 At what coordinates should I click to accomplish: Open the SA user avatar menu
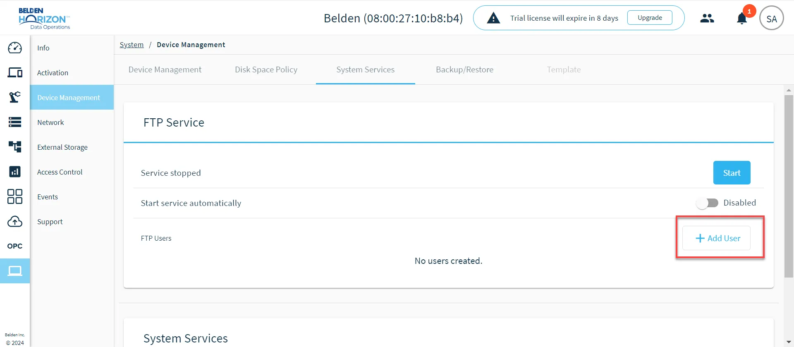(772, 18)
